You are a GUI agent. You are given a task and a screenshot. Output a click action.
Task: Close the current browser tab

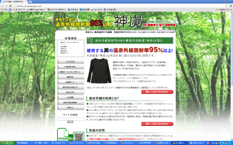[26, 2]
